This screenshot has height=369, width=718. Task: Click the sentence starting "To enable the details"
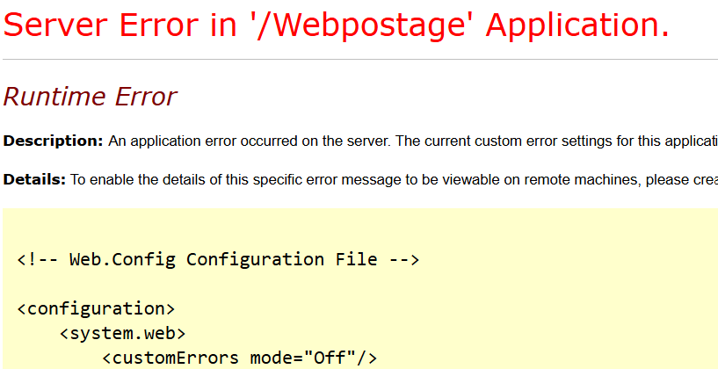click(x=394, y=180)
